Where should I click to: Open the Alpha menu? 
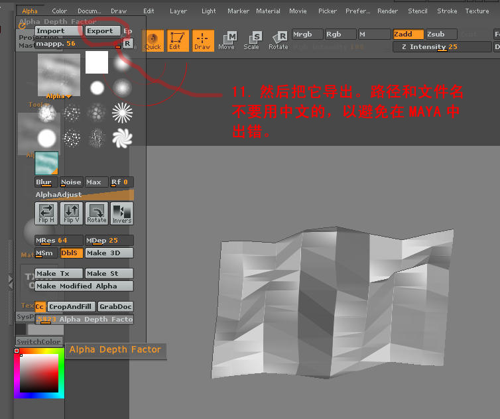click(x=30, y=11)
